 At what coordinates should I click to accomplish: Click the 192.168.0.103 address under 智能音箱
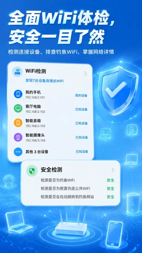(x=35, y=126)
